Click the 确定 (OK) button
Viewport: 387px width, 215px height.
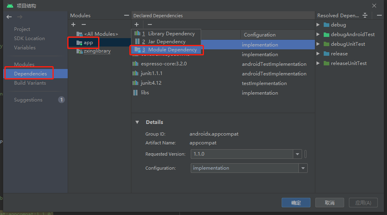tap(296, 203)
